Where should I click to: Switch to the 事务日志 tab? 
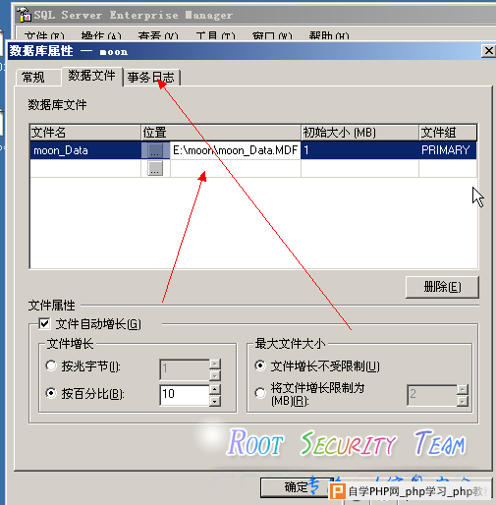pyautogui.click(x=151, y=78)
